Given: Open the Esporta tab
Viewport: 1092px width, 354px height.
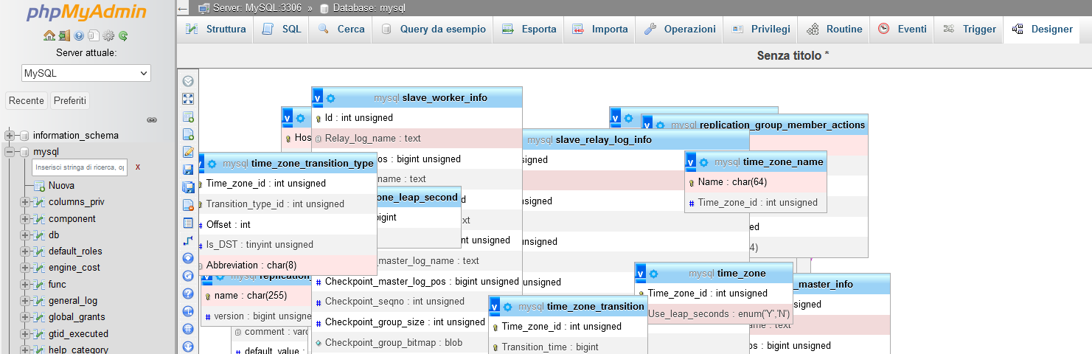Looking at the screenshot, I should [529, 29].
